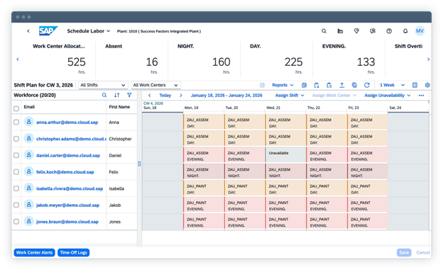Viewport: 443px width, 270px height.
Task: Open the Assign Unavailability dropdown
Action: pos(388,96)
